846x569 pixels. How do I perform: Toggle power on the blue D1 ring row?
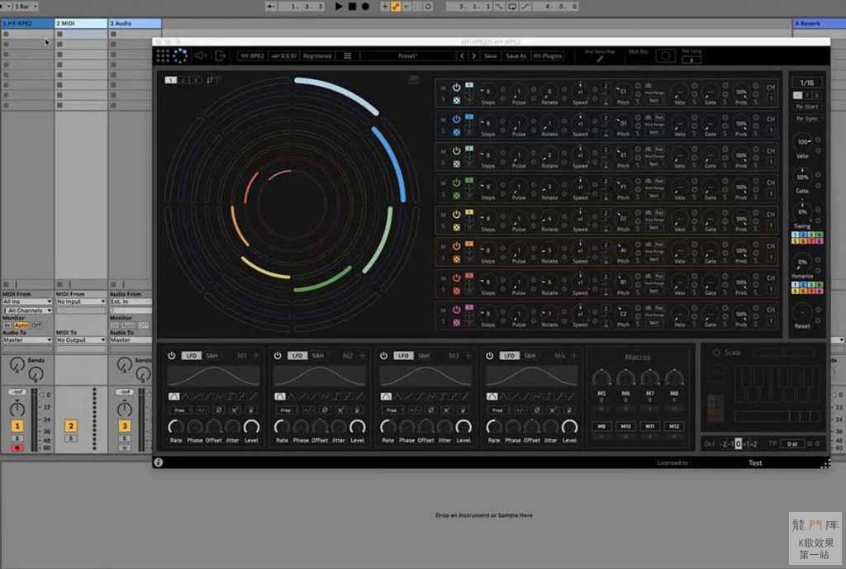tap(456, 119)
